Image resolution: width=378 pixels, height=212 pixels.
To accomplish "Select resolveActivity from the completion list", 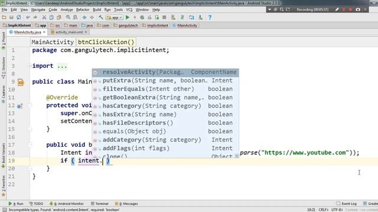I will point(165,72).
